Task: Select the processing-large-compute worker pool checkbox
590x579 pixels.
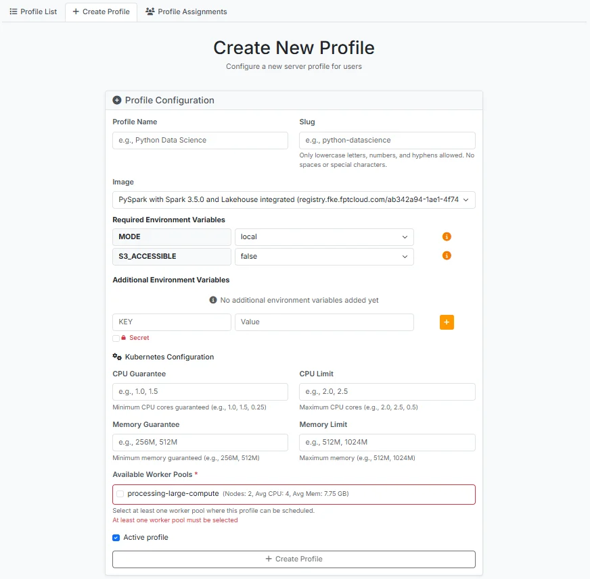Action: pyautogui.click(x=120, y=494)
